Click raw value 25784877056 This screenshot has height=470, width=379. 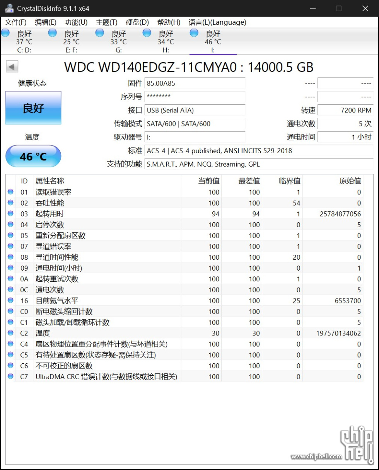click(341, 214)
